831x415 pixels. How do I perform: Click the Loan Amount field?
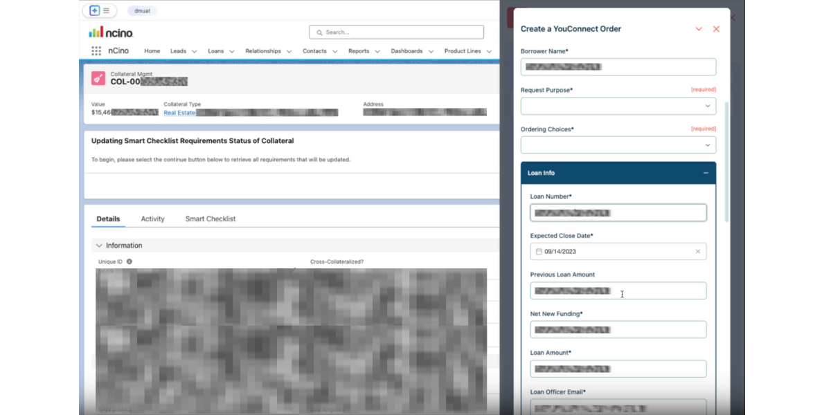click(x=618, y=369)
